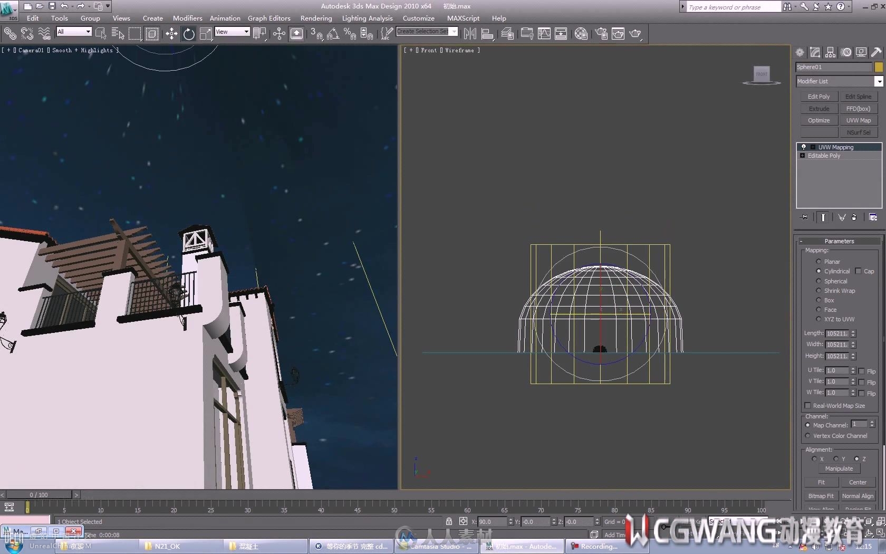Click the Select and Link tool
Viewport: 886px width, 554px height.
(x=10, y=34)
